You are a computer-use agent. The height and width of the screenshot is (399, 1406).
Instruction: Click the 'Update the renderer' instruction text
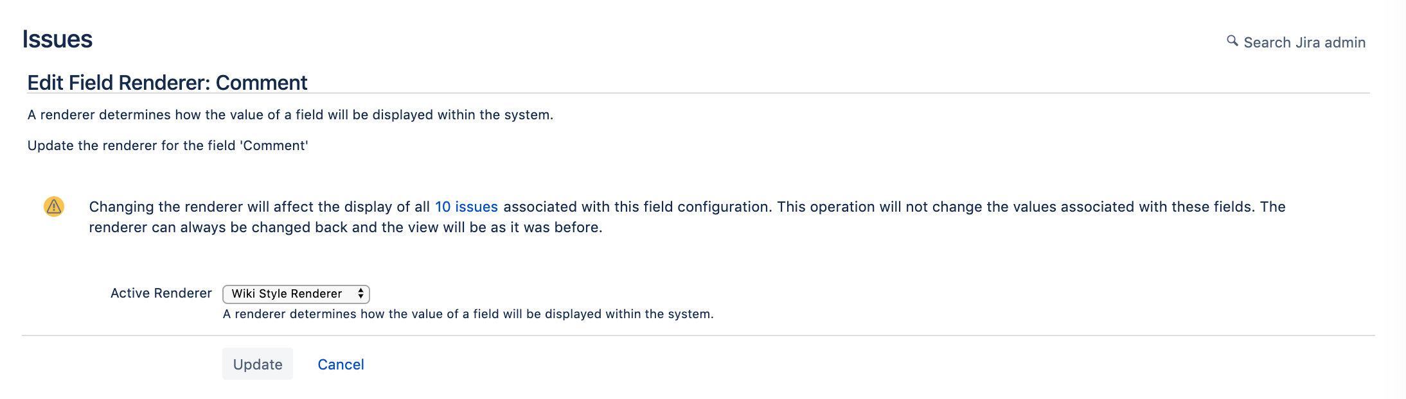coord(168,146)
